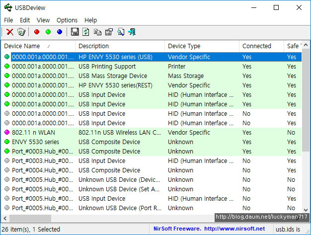Click the blue circle toolbar icon

[x=60, y=32]
